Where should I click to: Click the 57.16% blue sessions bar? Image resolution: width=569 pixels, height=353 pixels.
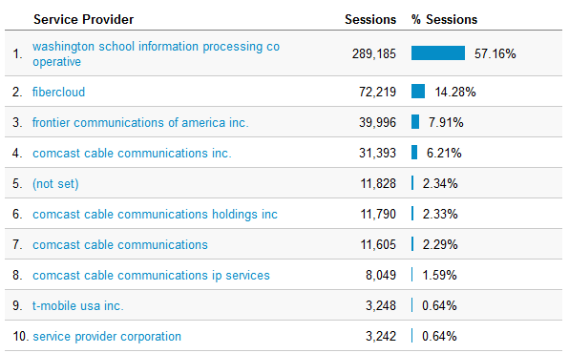click(438, 53)
